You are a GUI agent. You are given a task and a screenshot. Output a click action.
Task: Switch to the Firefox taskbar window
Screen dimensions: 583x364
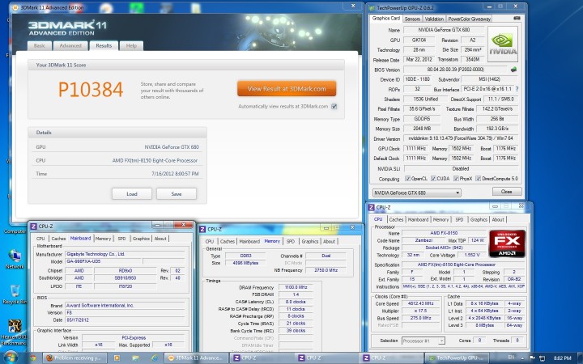[x=74, y=358]
